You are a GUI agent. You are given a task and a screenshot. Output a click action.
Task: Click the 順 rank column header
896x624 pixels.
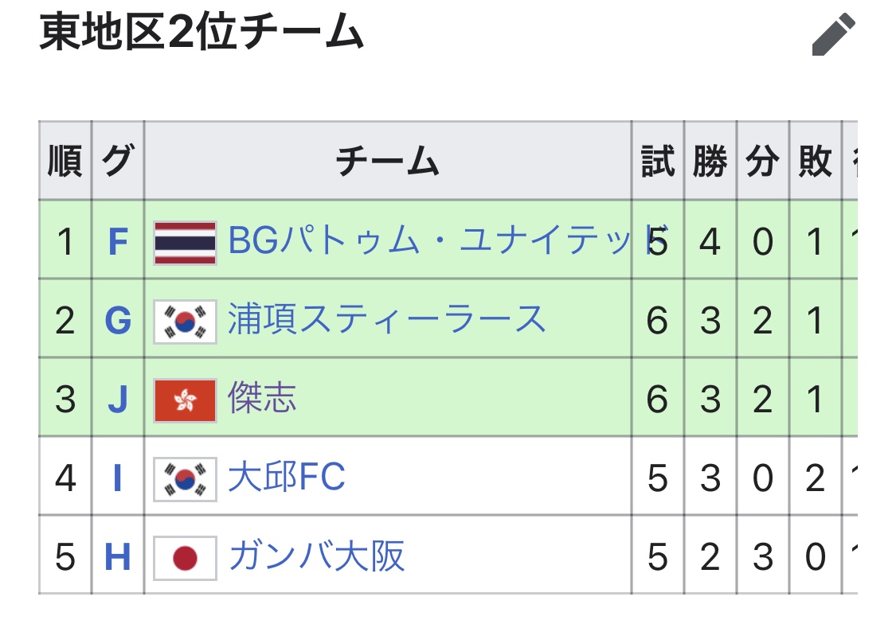tap(65, 162)
